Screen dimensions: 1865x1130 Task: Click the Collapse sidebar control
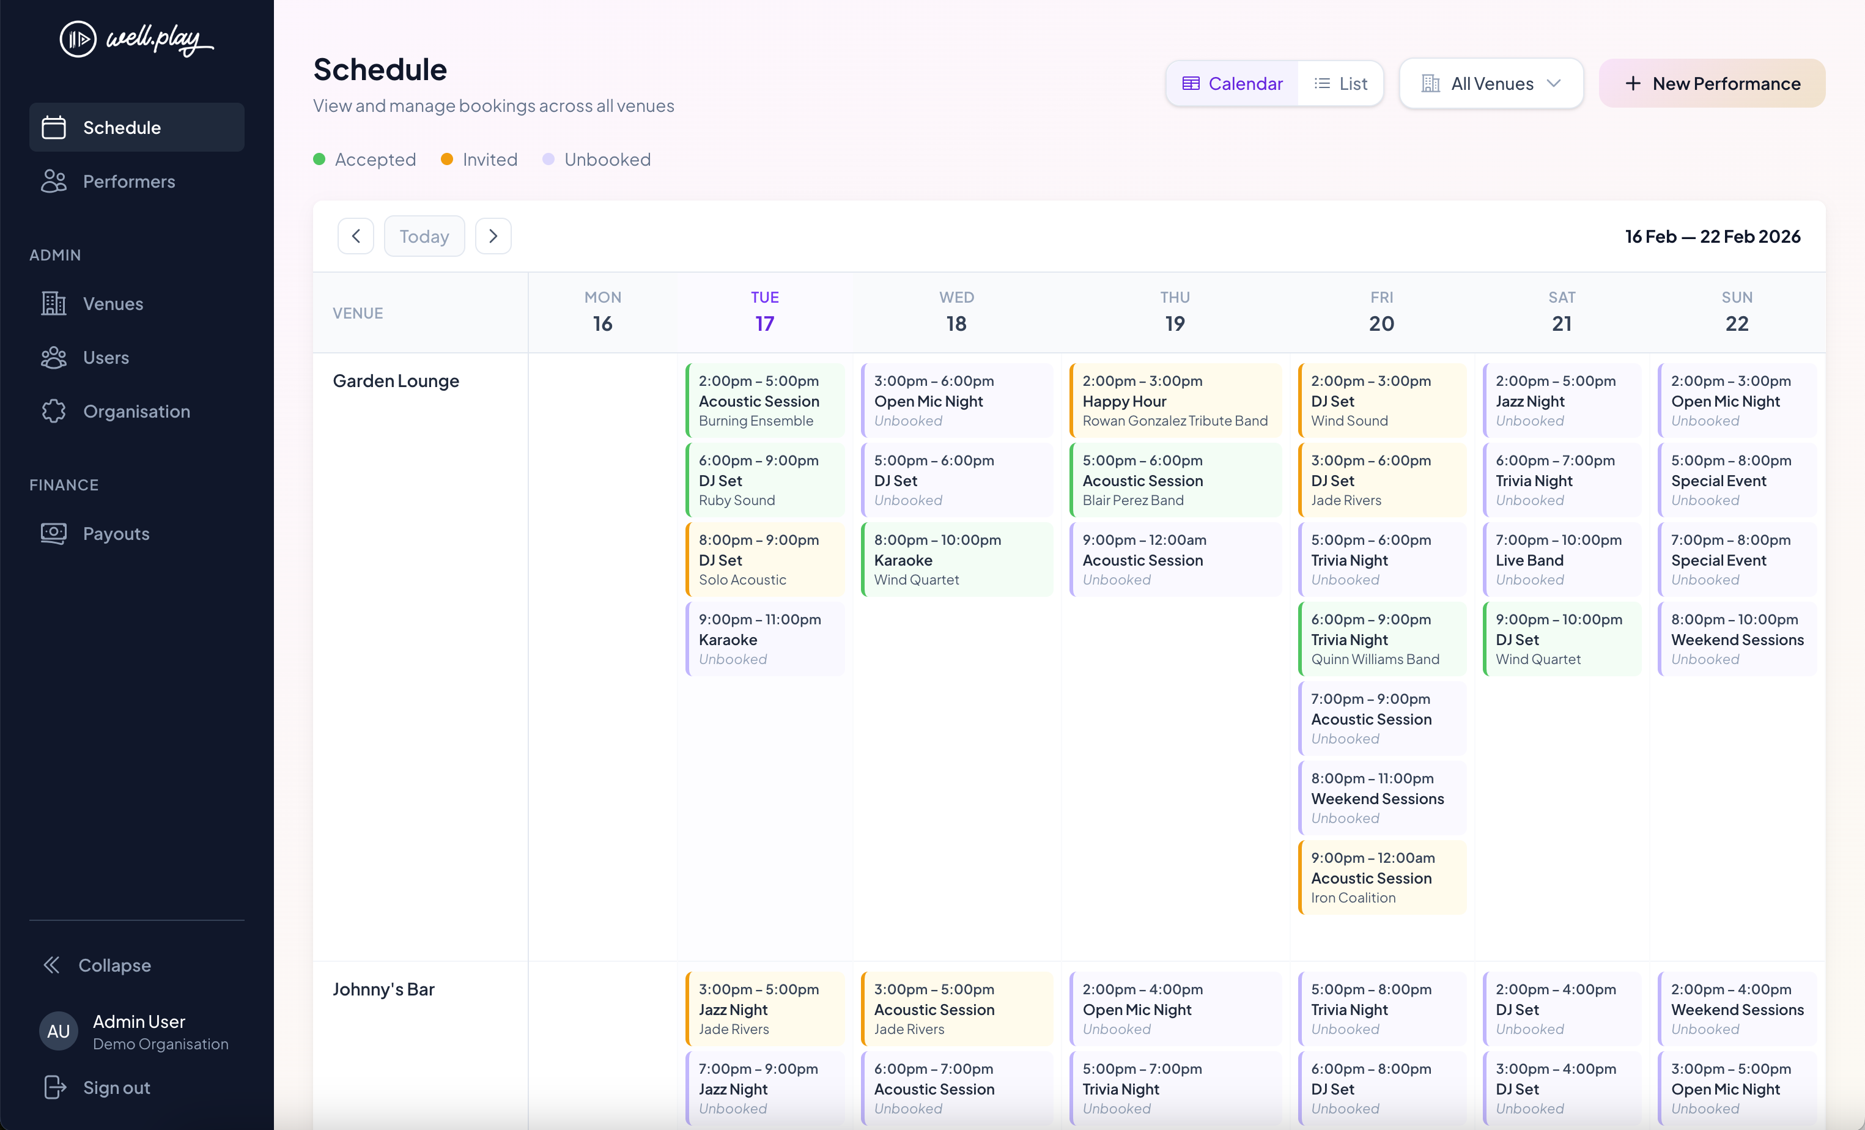point(52,965)
